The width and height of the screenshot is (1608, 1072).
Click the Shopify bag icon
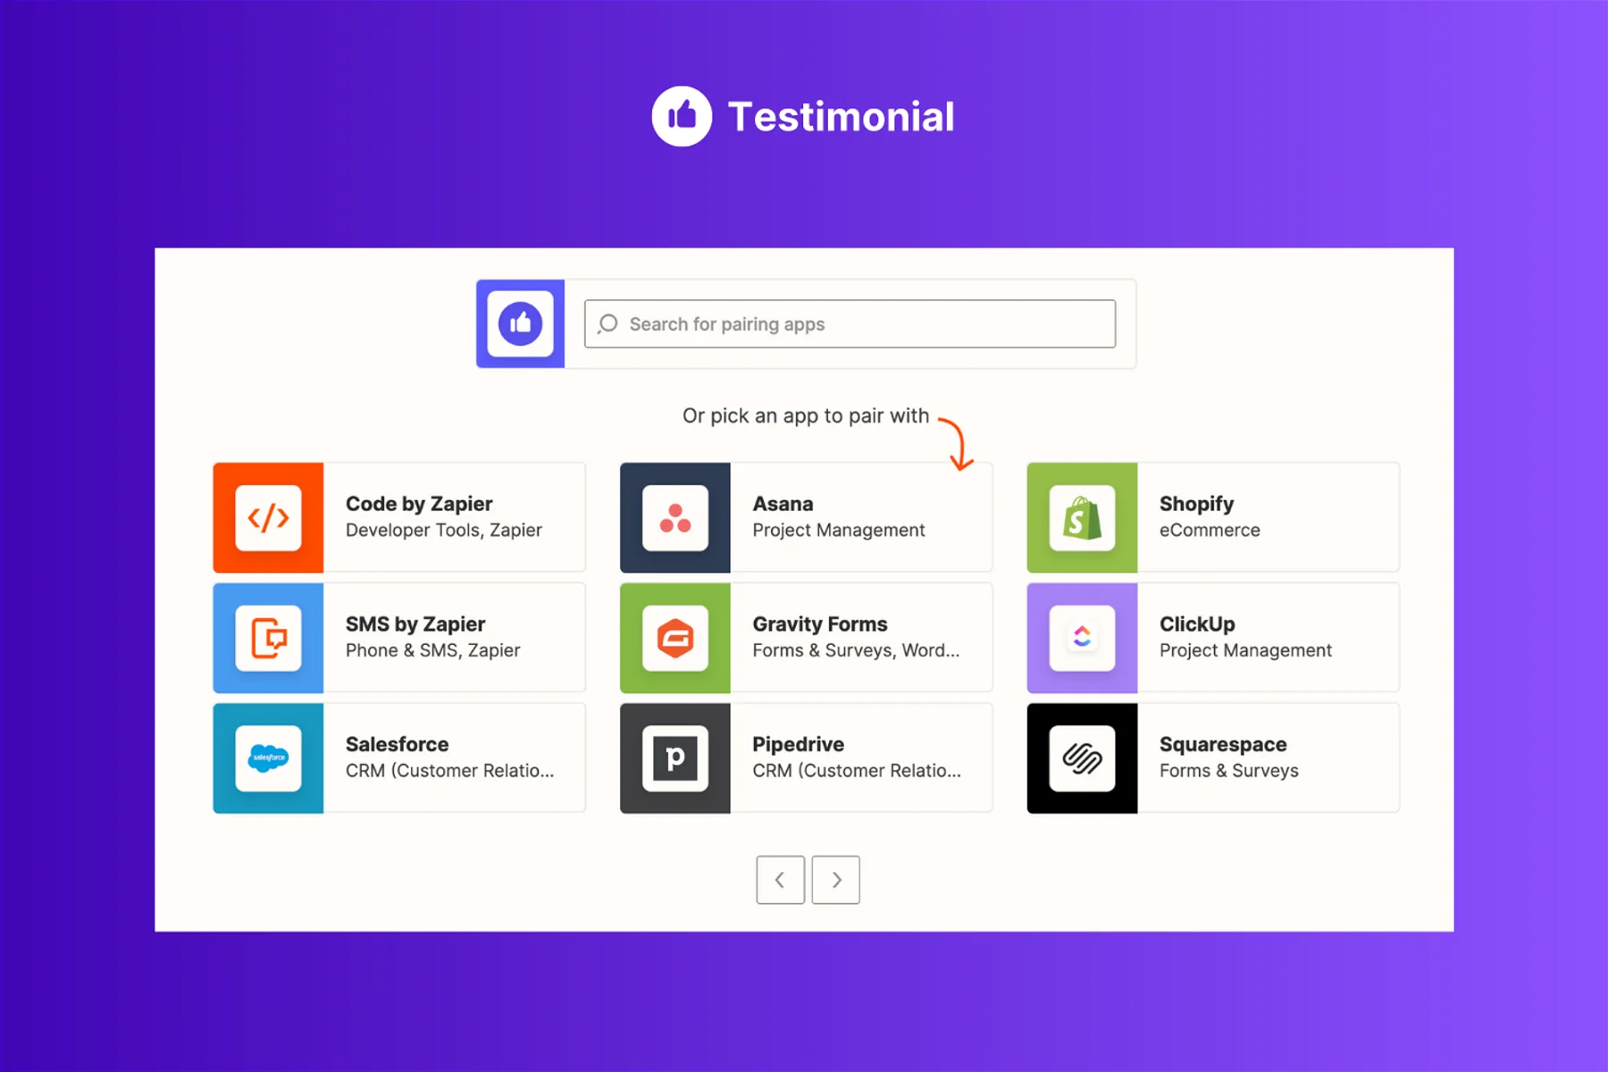(x=1082, y=517)
